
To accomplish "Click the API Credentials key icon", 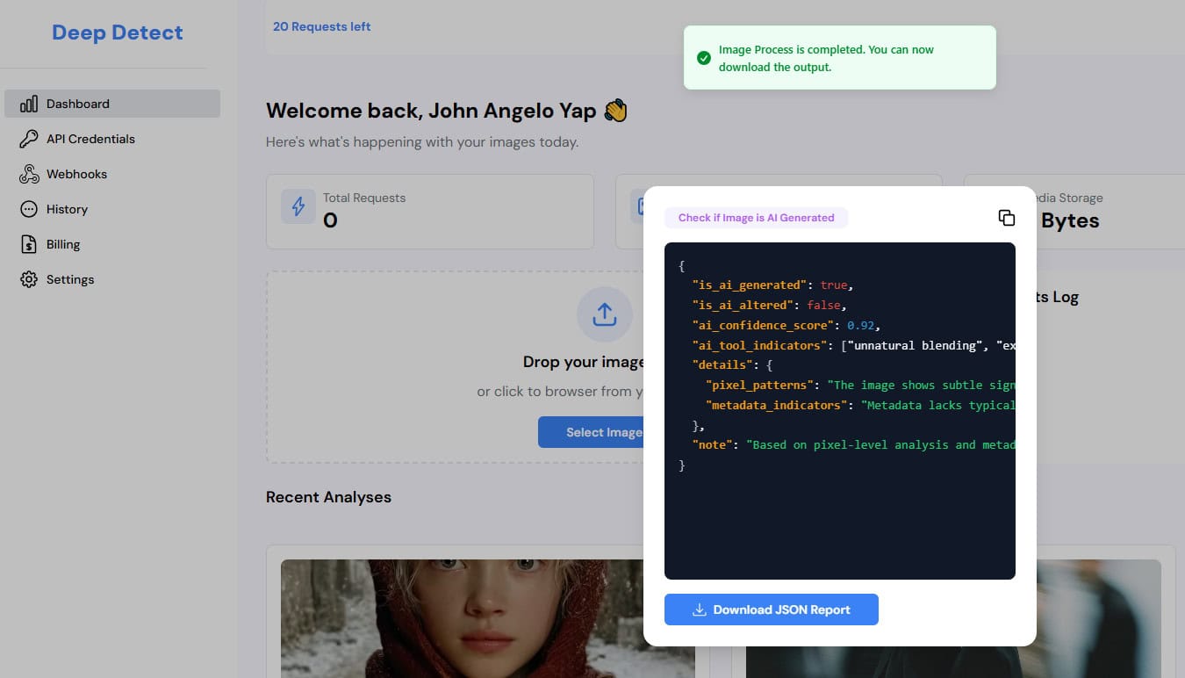I will 29,139.
